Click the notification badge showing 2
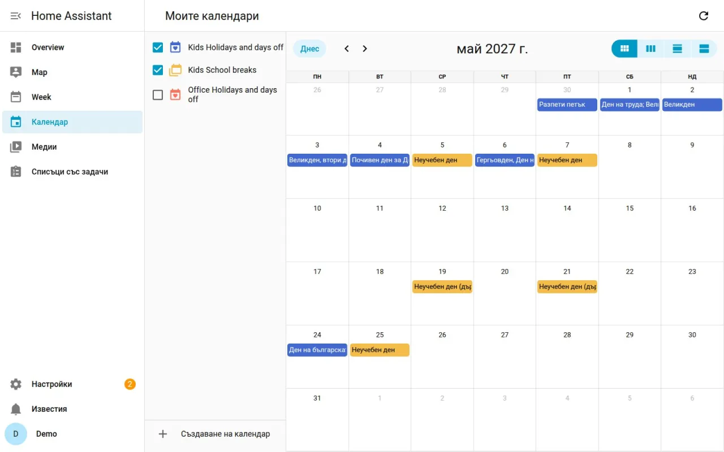This screenshot has height=452, width=724. 130,384
